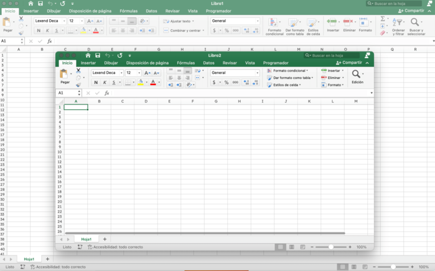
Task: Decrease font size in Libro2 ribbon
Action: point(156,73)
